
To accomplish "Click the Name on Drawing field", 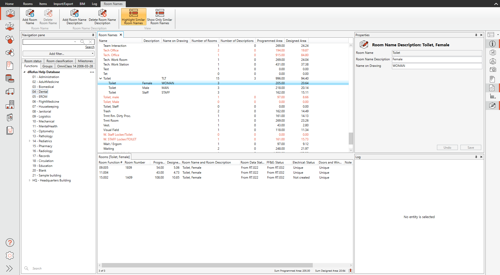I will [x=437, y=66].
